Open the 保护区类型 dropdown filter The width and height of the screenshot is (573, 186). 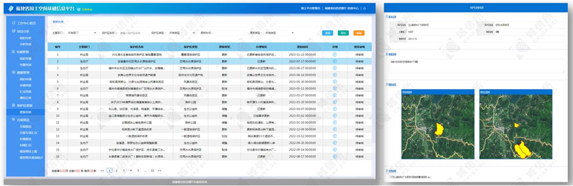(x=182, y=33)
